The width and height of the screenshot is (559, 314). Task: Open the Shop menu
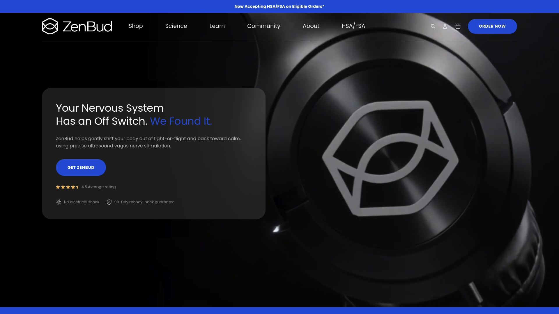pos(136,26)
